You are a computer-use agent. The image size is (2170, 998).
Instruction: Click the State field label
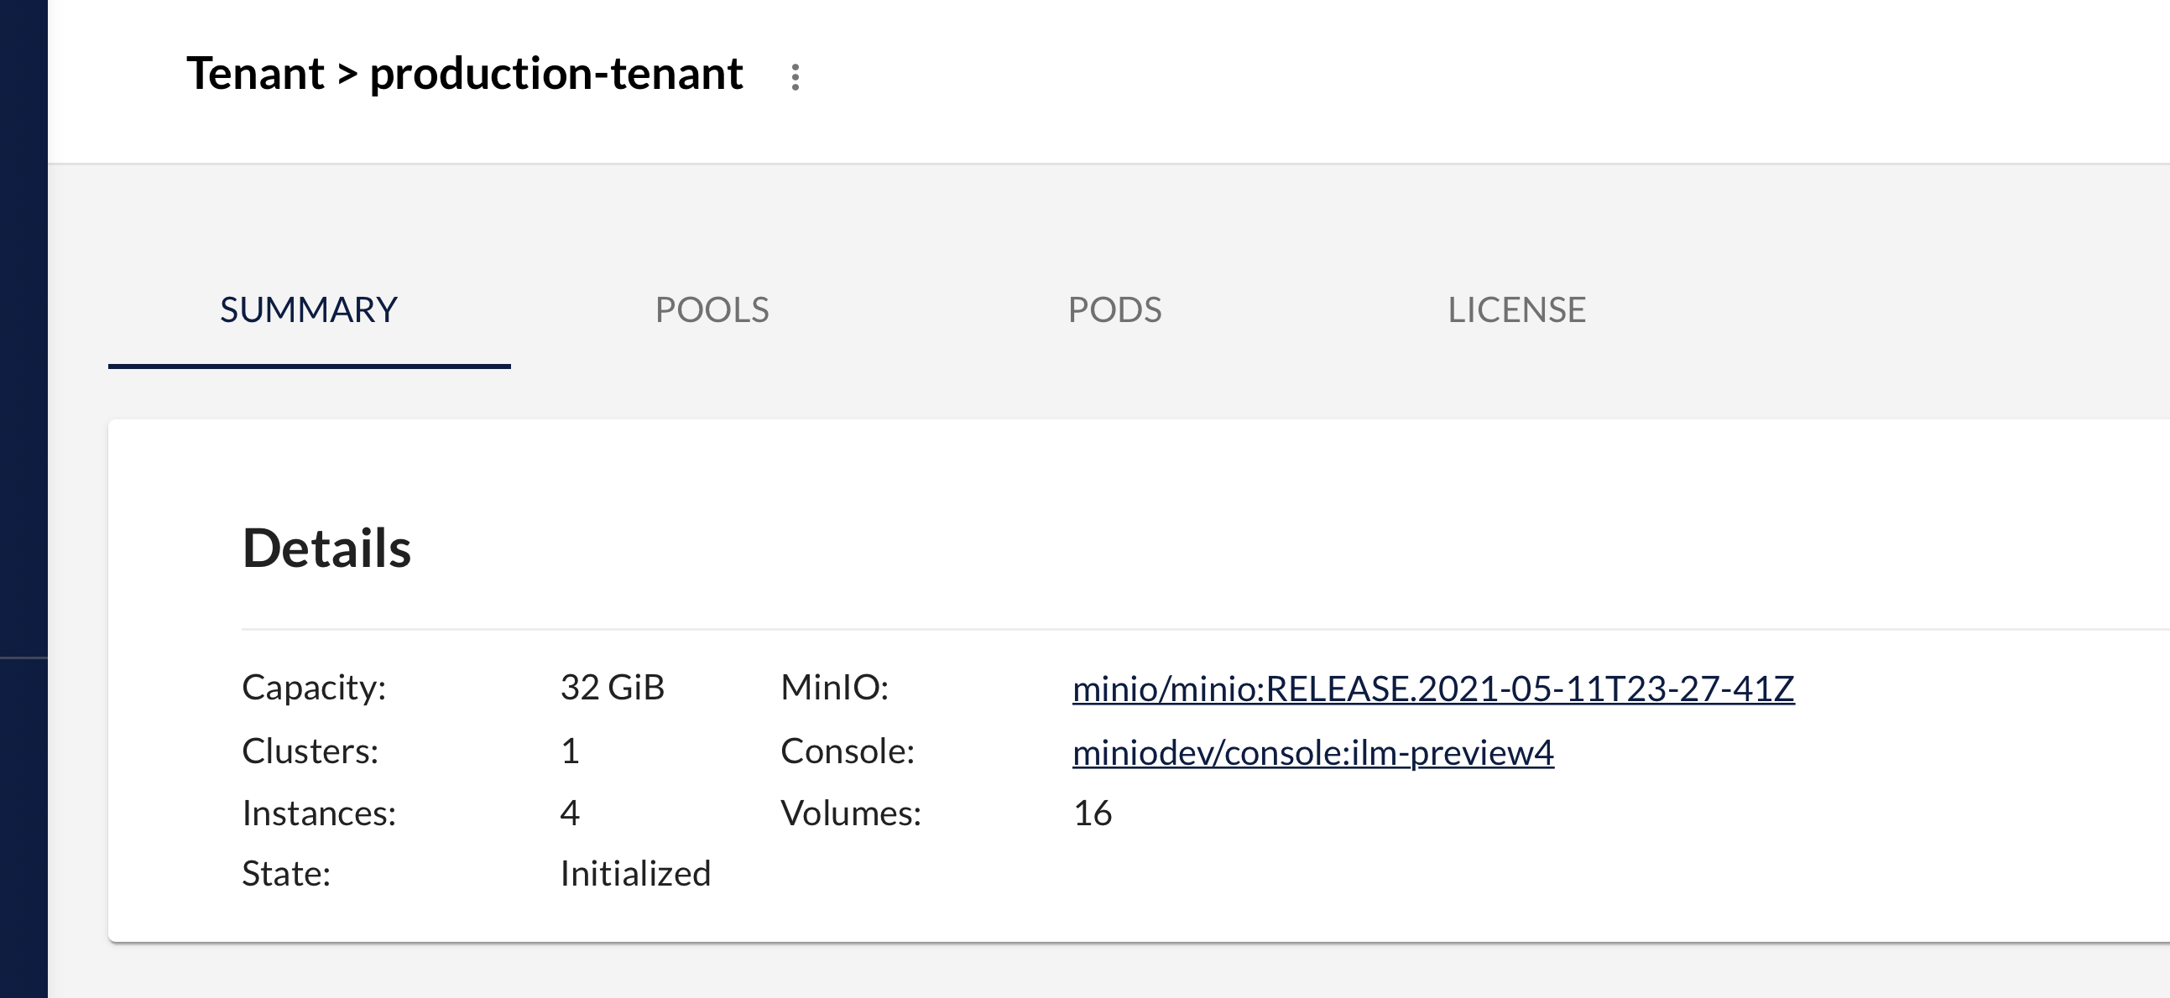(x=286, y=873)
